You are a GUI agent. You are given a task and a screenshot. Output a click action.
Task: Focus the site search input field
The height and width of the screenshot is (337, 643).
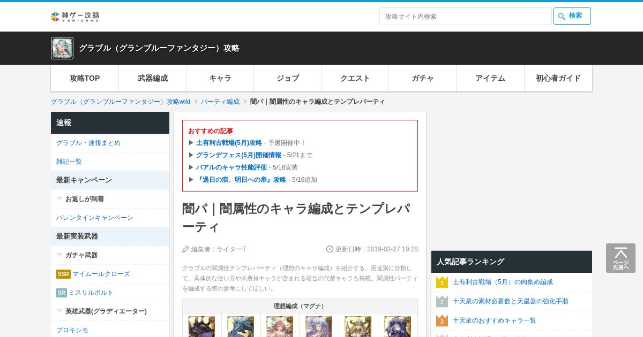coord(465,16)
